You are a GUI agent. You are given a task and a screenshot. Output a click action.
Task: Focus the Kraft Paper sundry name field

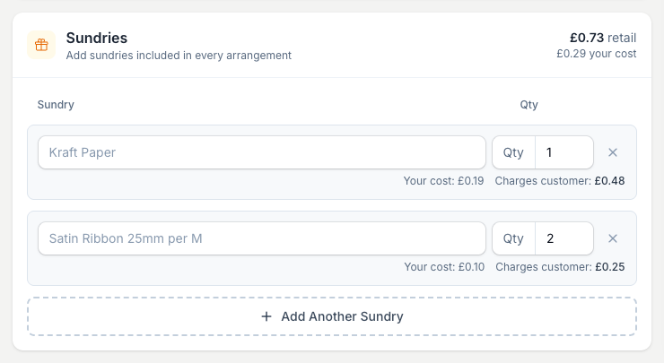click(262, 152)
